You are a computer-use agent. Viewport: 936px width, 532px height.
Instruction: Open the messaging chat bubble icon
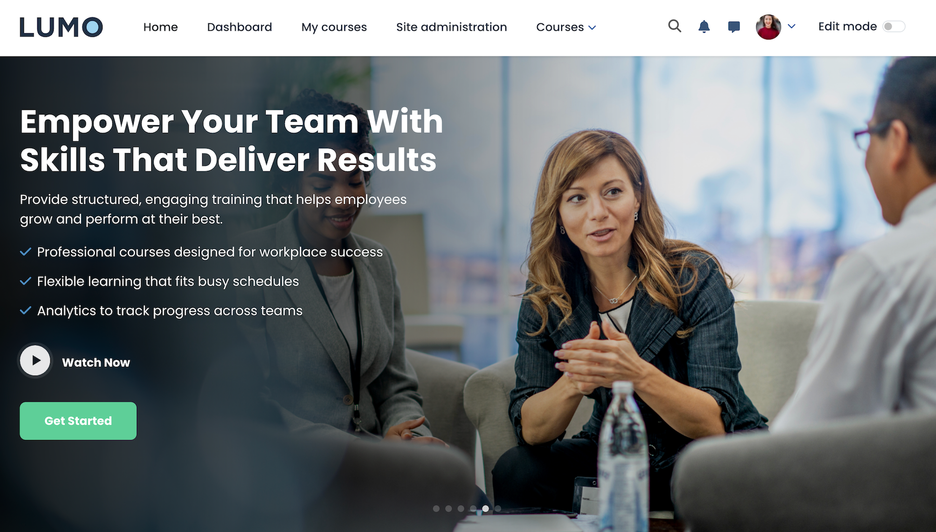(734, 26)
